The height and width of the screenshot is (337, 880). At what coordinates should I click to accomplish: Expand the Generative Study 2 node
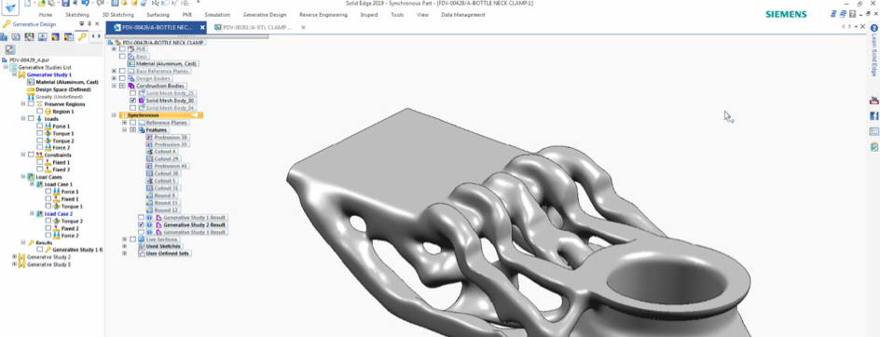coord(14,257)
